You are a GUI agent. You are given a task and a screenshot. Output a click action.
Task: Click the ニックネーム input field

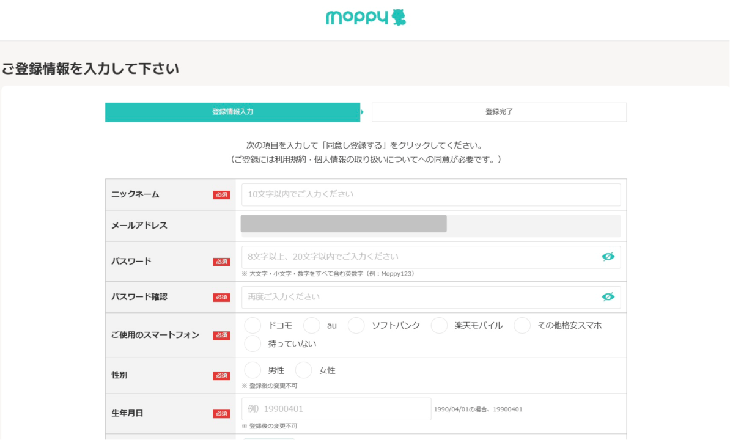[x=431, y=194]
